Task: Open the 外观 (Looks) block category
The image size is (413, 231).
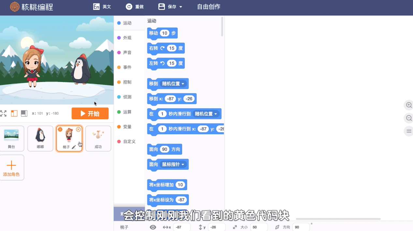Action: pos(125,38)
